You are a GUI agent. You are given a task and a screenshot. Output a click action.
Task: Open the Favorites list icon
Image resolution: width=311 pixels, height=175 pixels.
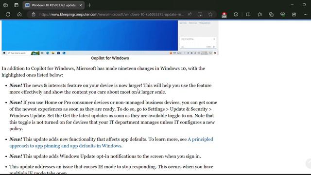259,14
